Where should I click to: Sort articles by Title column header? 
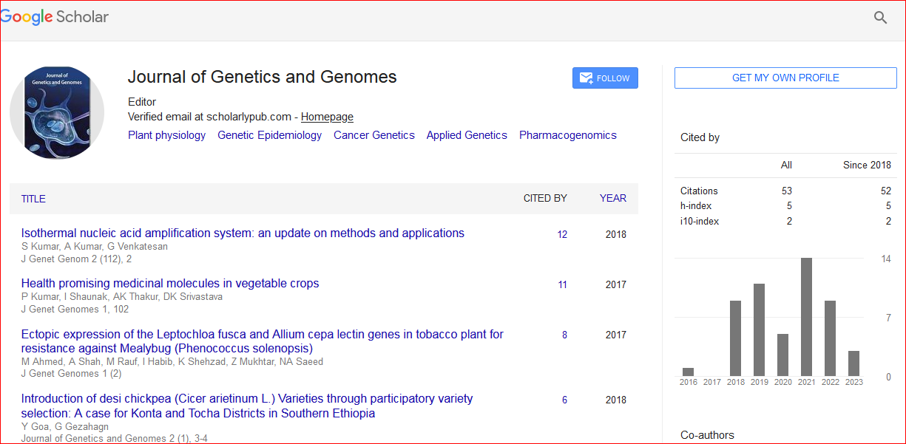pyautogui.click(x=33, y=199)
